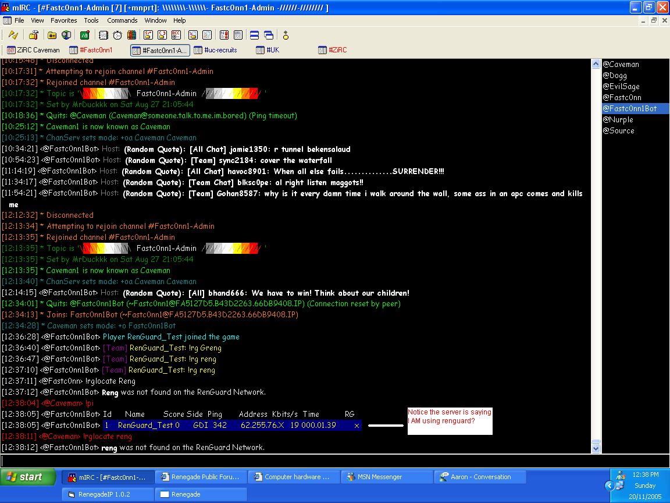Open the Favorites menu
670x503 pixels.
63,20
